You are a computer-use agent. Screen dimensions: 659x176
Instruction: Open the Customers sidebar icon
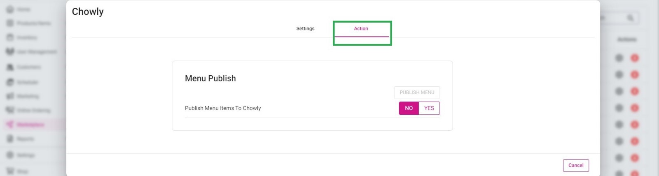click(10, 67)
